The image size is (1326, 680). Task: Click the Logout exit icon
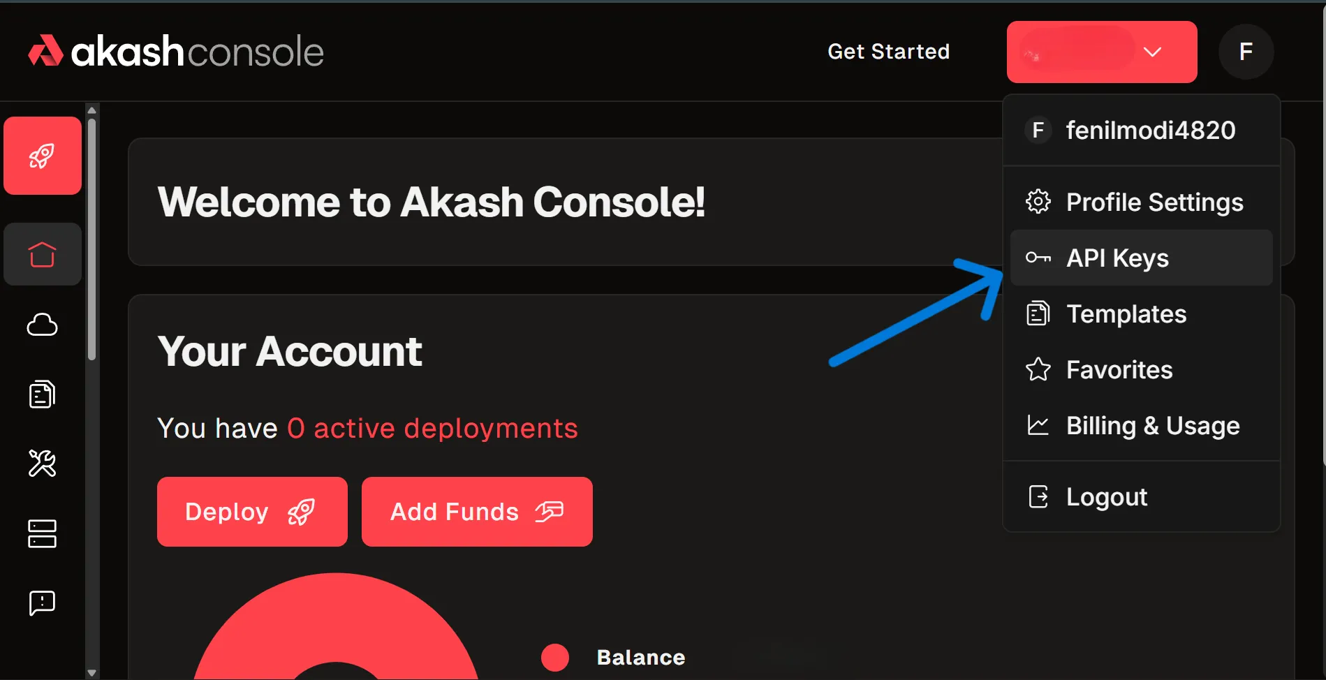click(1038, 496)
